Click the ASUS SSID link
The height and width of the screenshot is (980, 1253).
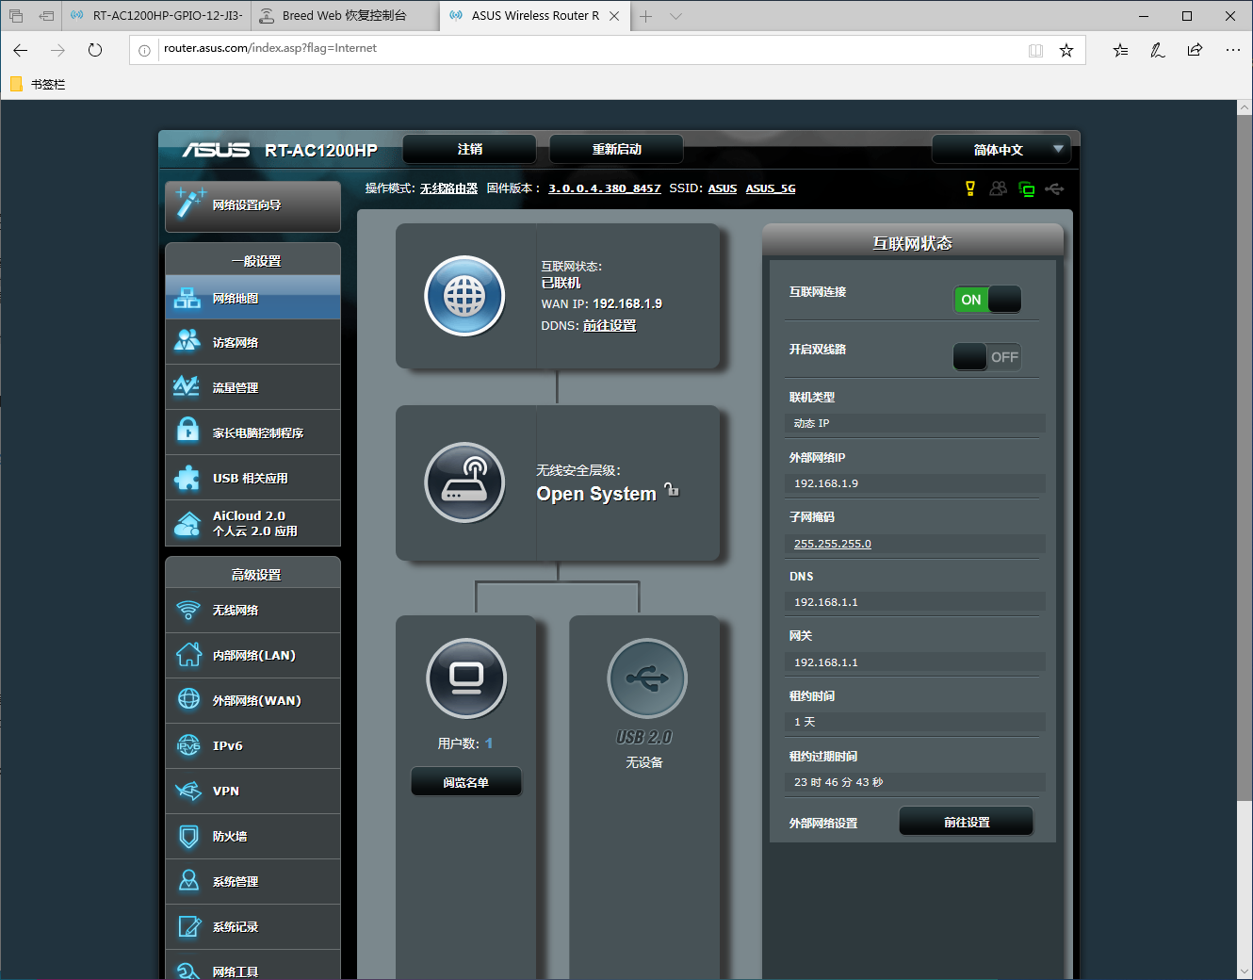[x=723, y=188]
